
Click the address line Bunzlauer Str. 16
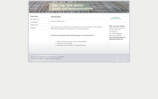coord(115,30)
